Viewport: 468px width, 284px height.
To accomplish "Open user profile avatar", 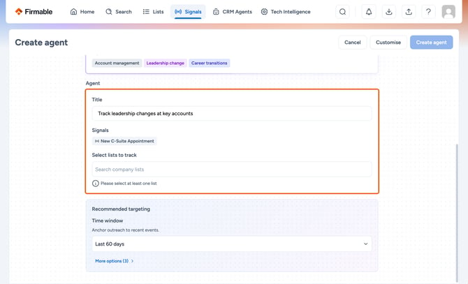I will tap(448, 12).
